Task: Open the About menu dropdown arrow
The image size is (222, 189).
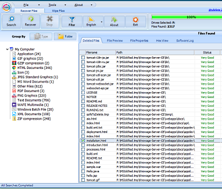Action: 92,5
